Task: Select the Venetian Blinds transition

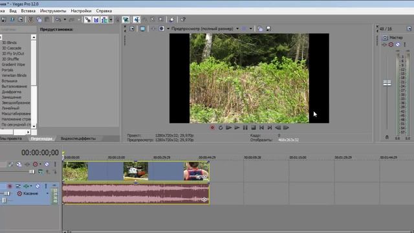Action: 14,76
